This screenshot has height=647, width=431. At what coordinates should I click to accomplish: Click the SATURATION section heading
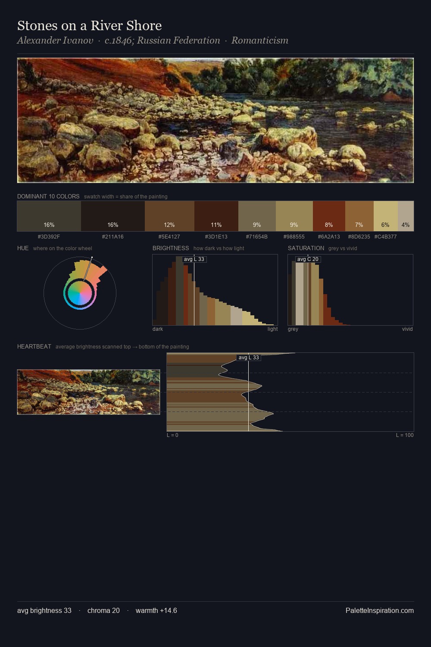coord(306,248)
